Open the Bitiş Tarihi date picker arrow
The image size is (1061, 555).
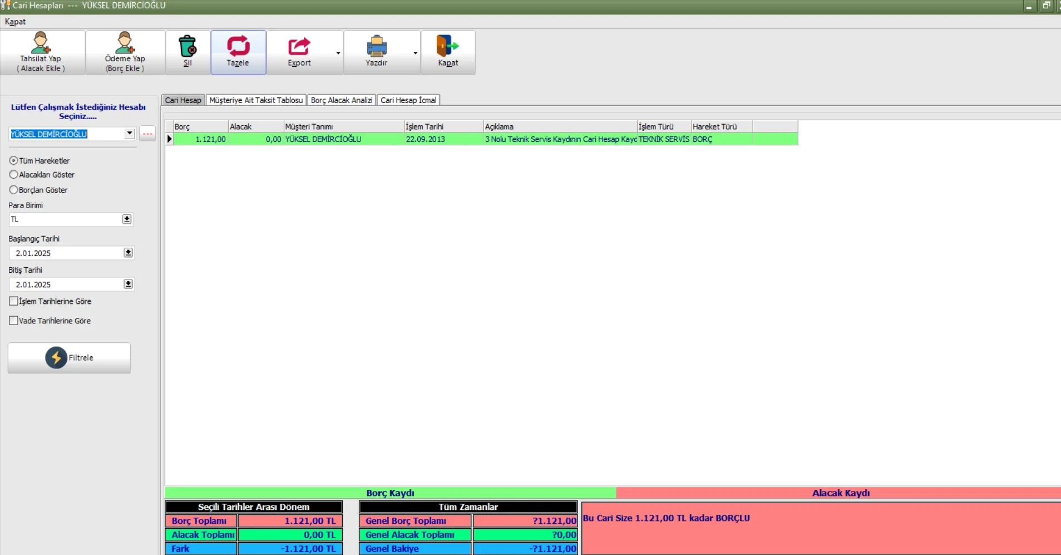(128, 284)
